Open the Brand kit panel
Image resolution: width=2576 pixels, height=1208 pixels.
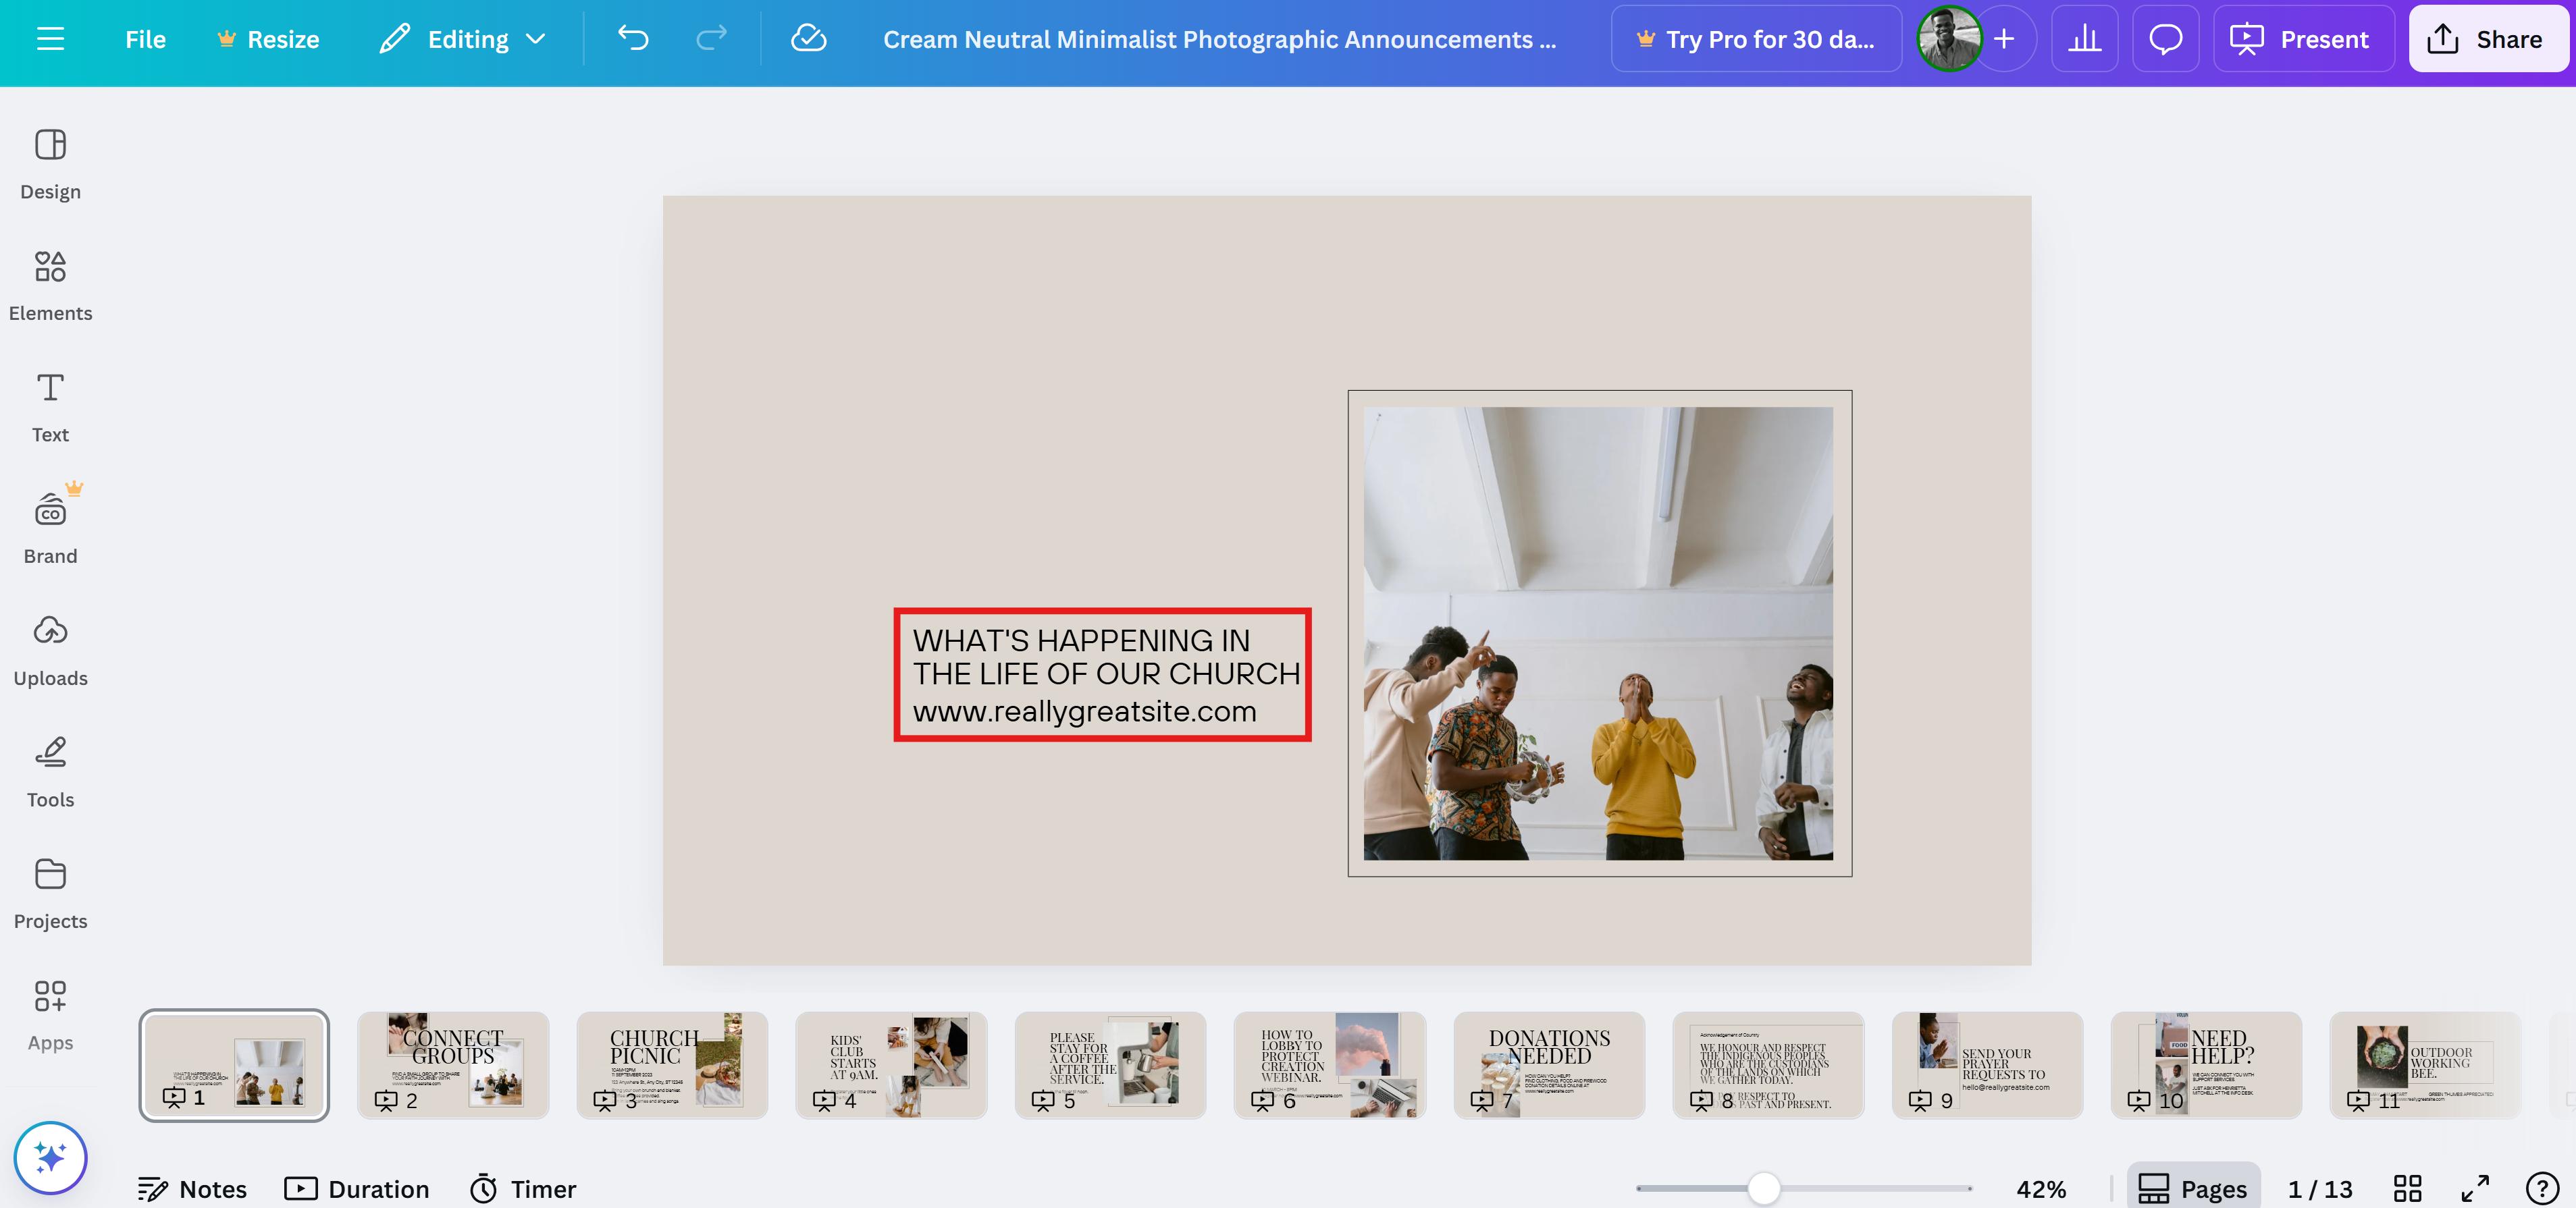[x=50, y=528]
